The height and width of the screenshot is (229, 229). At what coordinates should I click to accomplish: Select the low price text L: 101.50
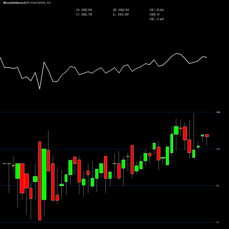[121, 15]
